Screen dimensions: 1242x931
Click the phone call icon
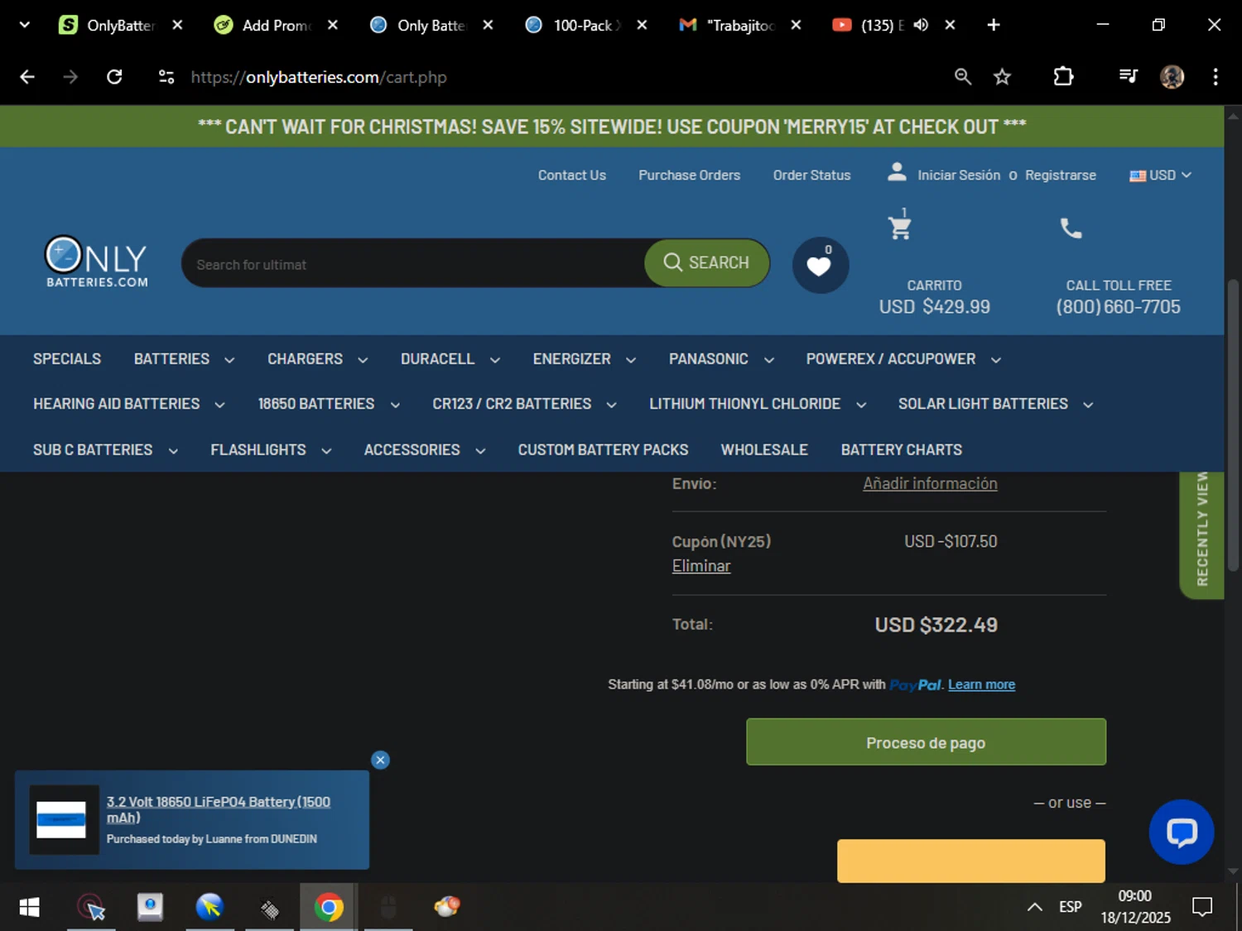[1071, 228]
